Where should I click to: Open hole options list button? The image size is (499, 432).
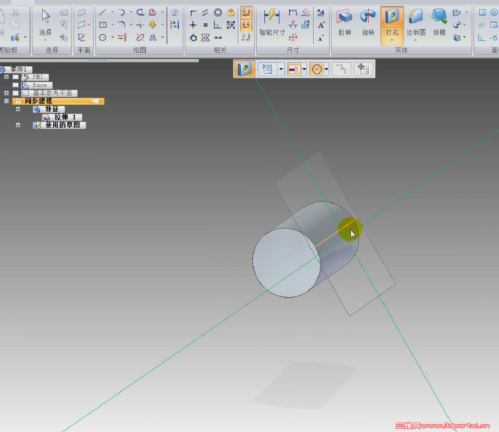tap(267, 69)
